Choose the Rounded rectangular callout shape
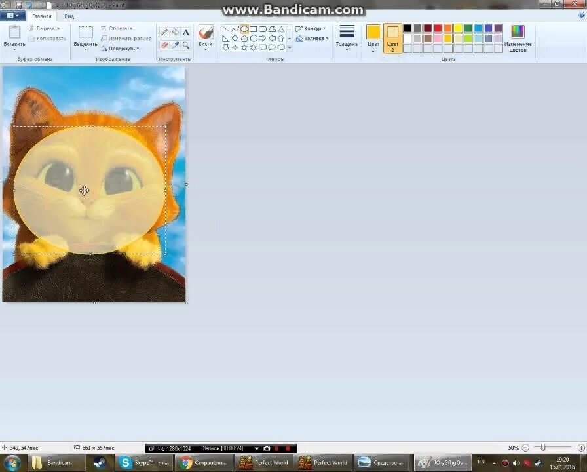 tap(263, 47)
